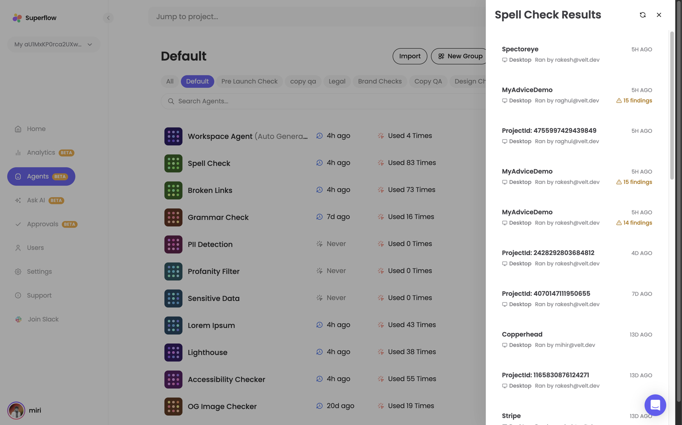Focus the Jump to project field
This screenshot has width=682, height=425.
(317, 17)
